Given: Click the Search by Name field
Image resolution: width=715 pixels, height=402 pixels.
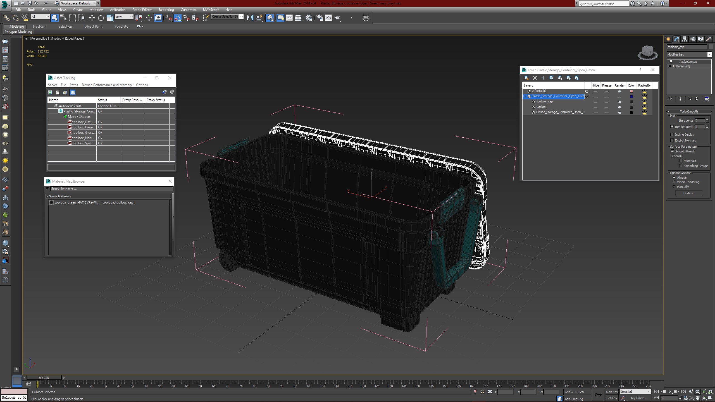Looking at the screenshot, I should (x=111, y=189).
